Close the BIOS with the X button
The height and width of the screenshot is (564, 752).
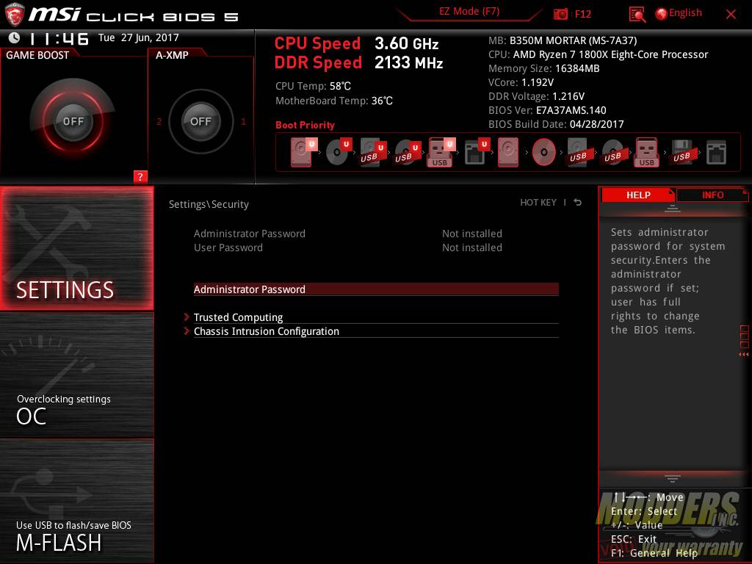731,15
